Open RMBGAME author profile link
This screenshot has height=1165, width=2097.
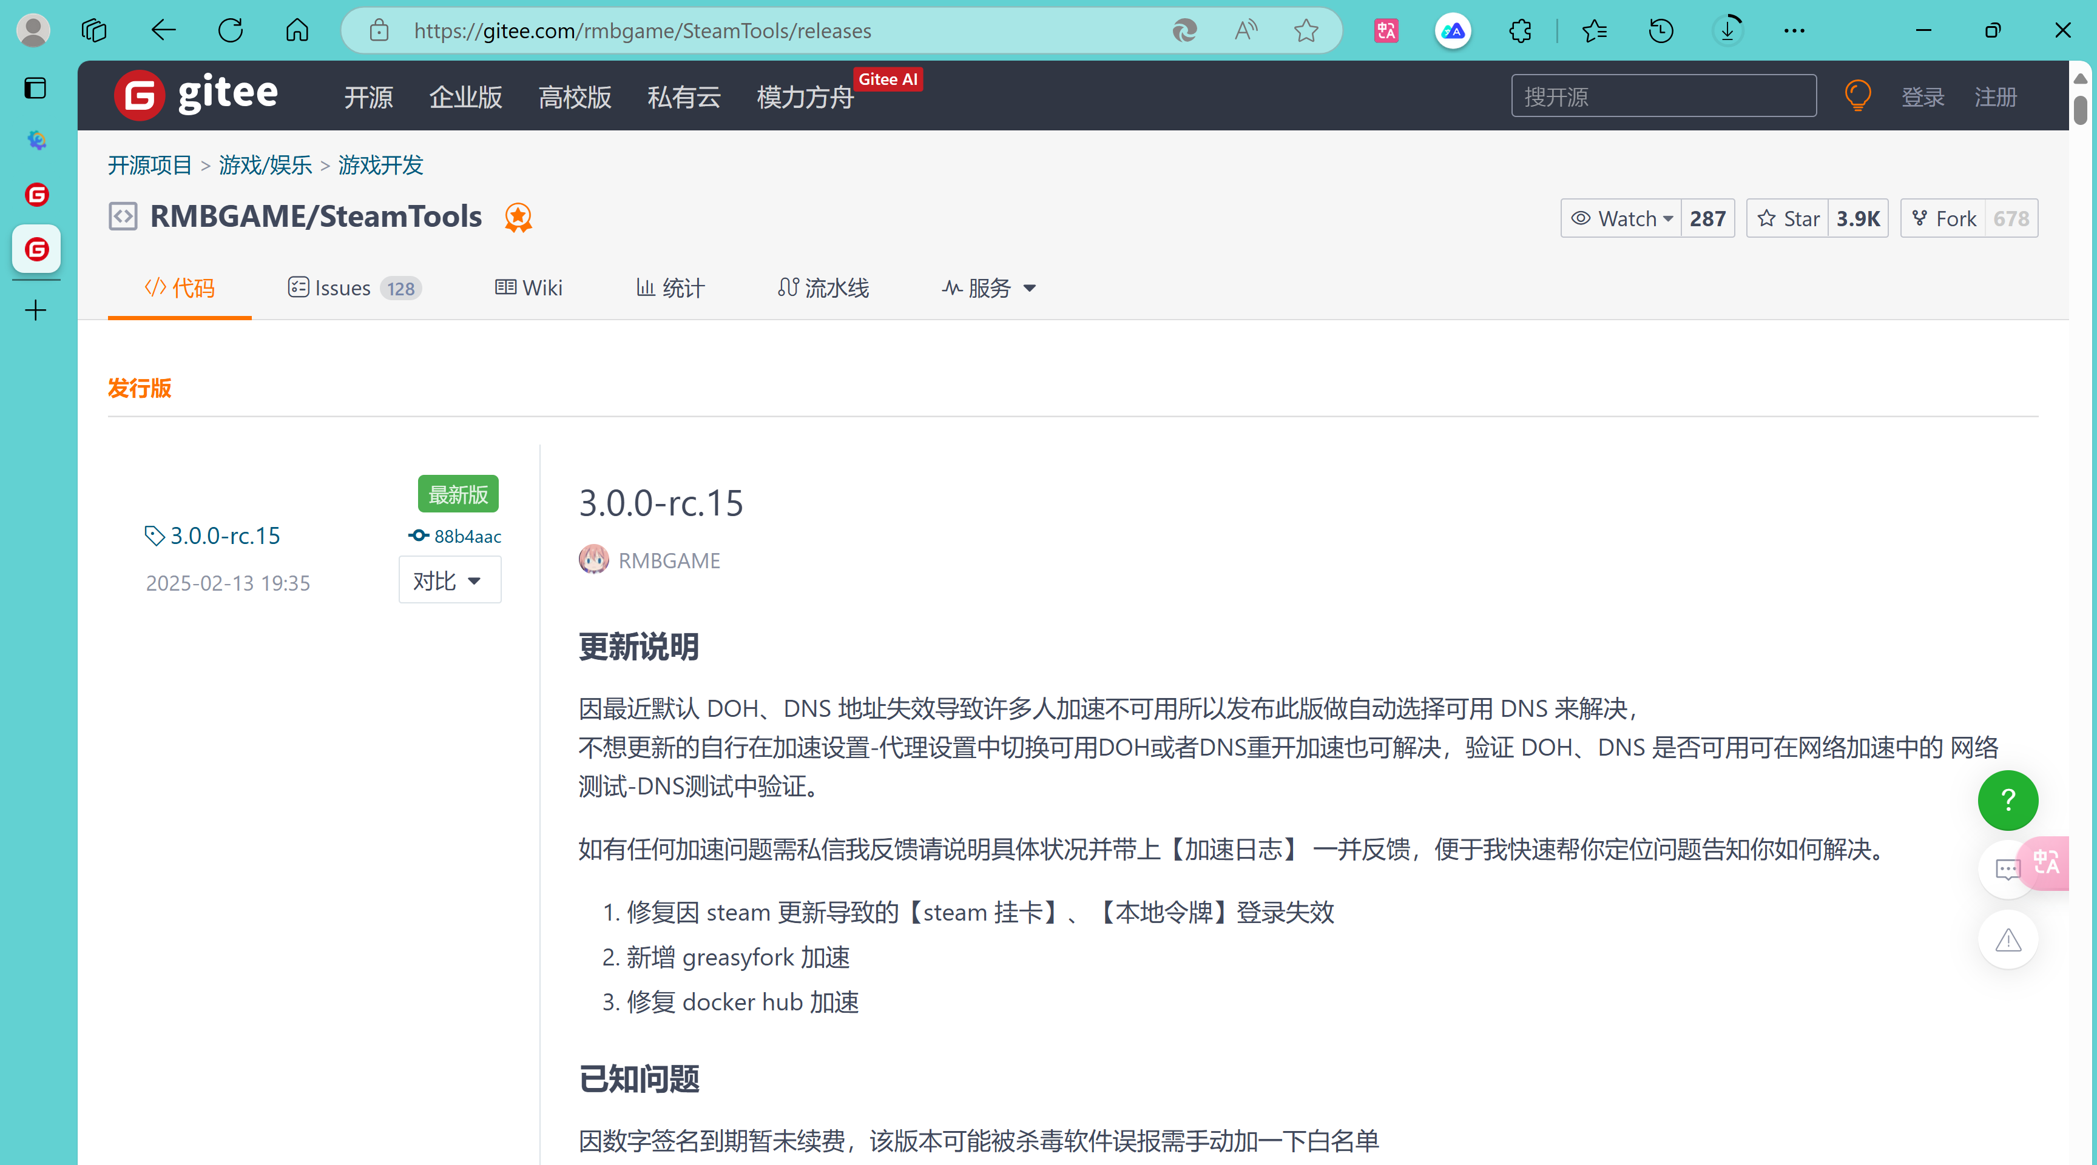669,560
